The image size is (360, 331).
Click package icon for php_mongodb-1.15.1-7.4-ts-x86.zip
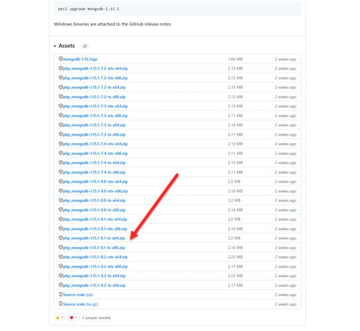click(60, 171)
